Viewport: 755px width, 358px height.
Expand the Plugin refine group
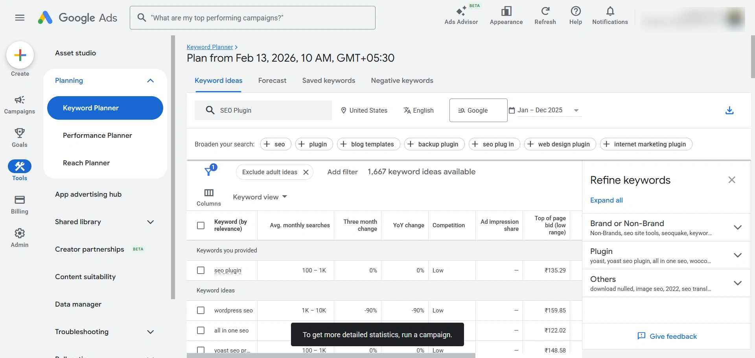point(738,255)
